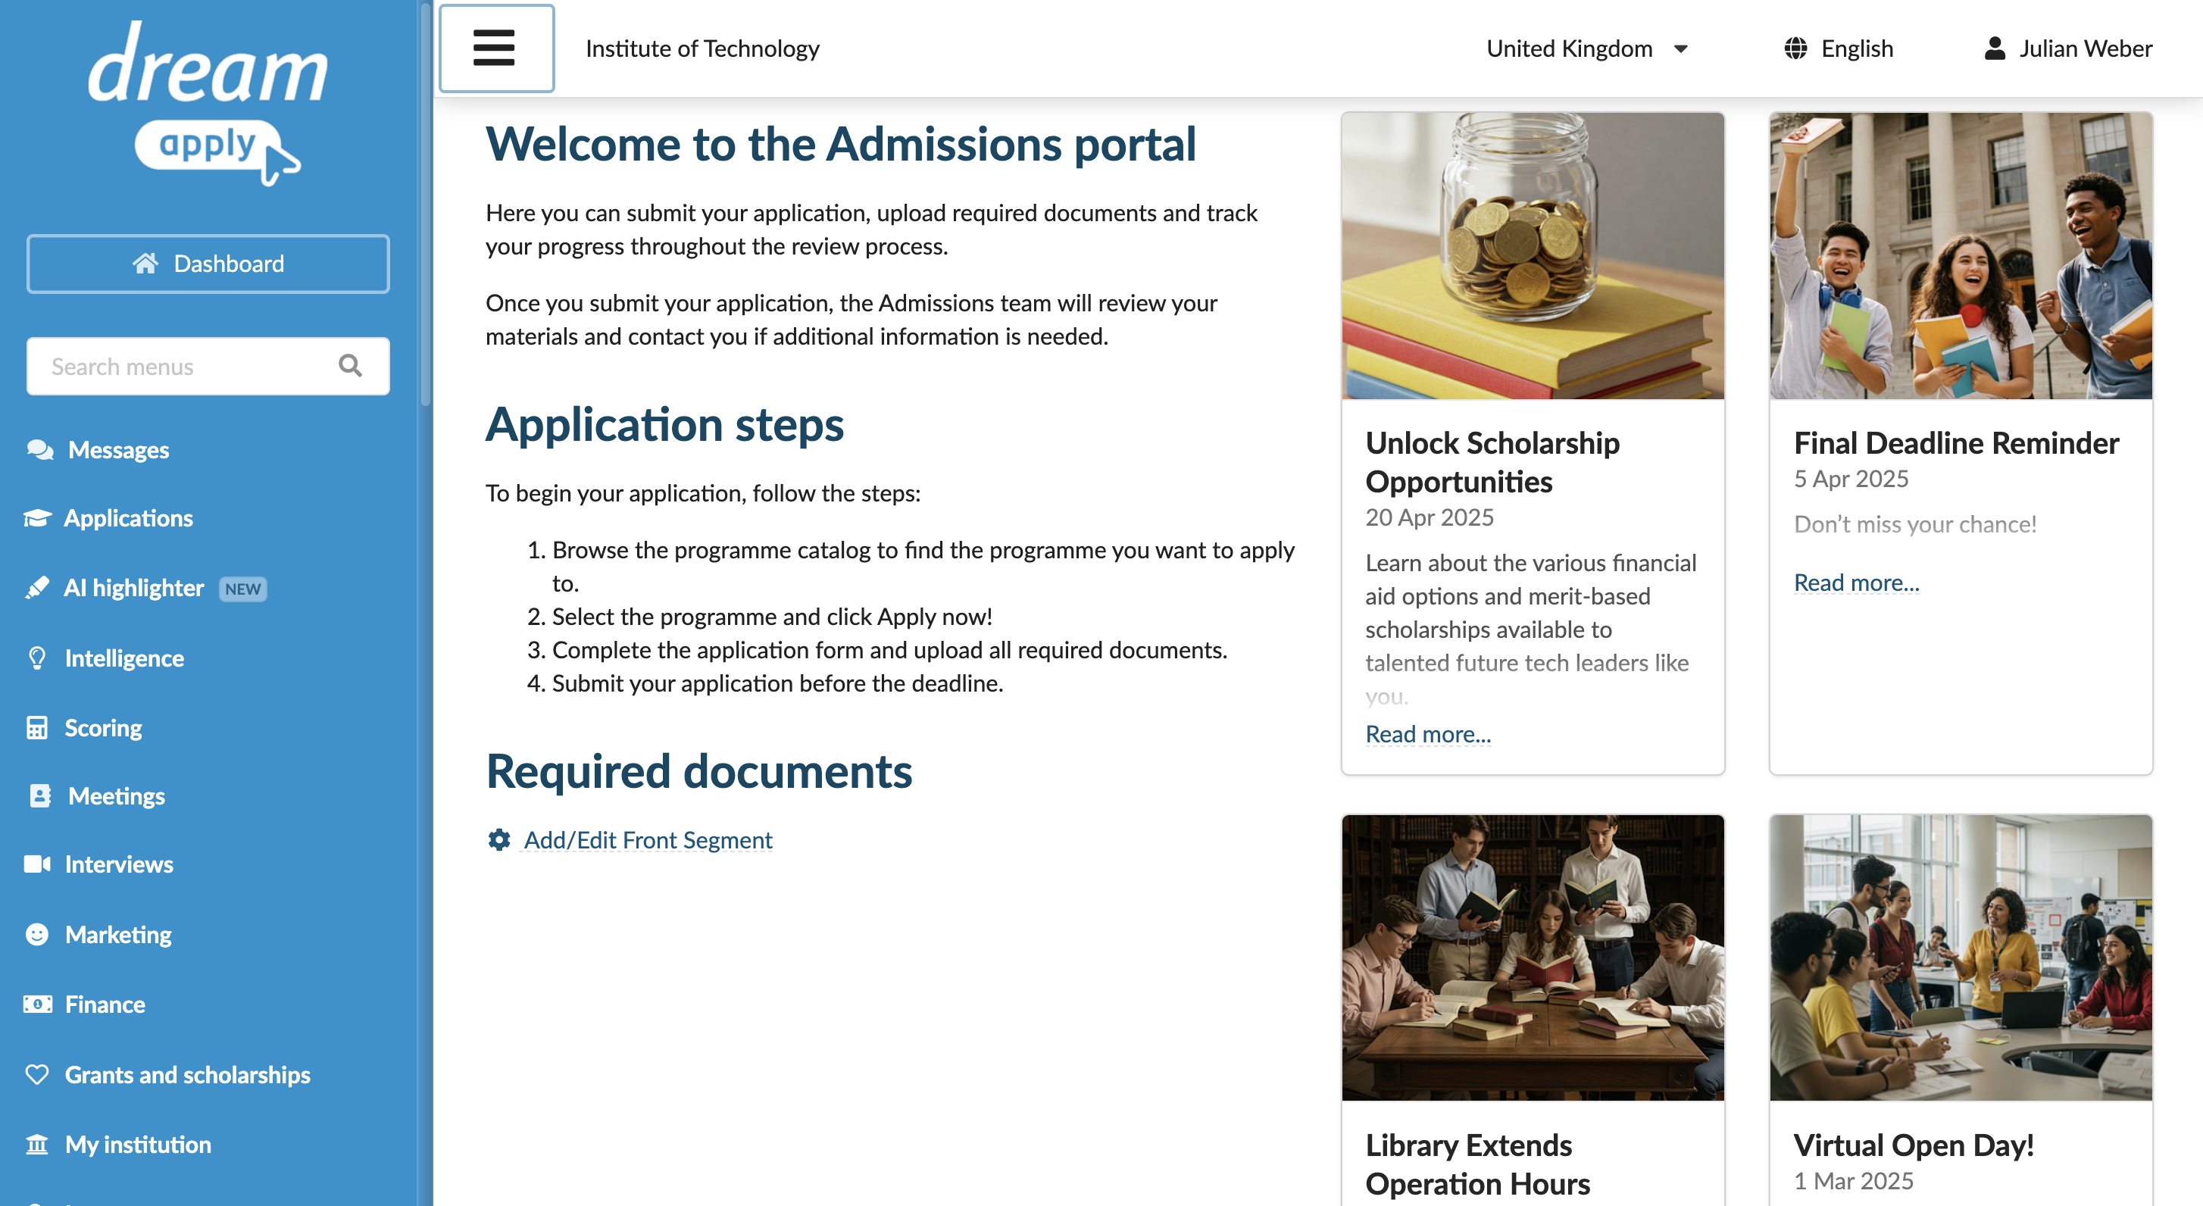Click the Finance banknote icon
Viewport: 2203px width, 1206px height.
pos(38,1004)
